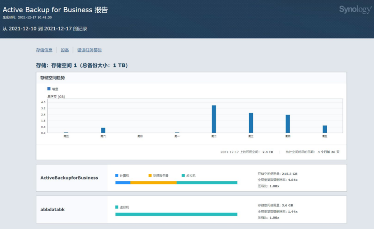Click the Synology logo in header
374x229 pixels.
pos(355,9)
